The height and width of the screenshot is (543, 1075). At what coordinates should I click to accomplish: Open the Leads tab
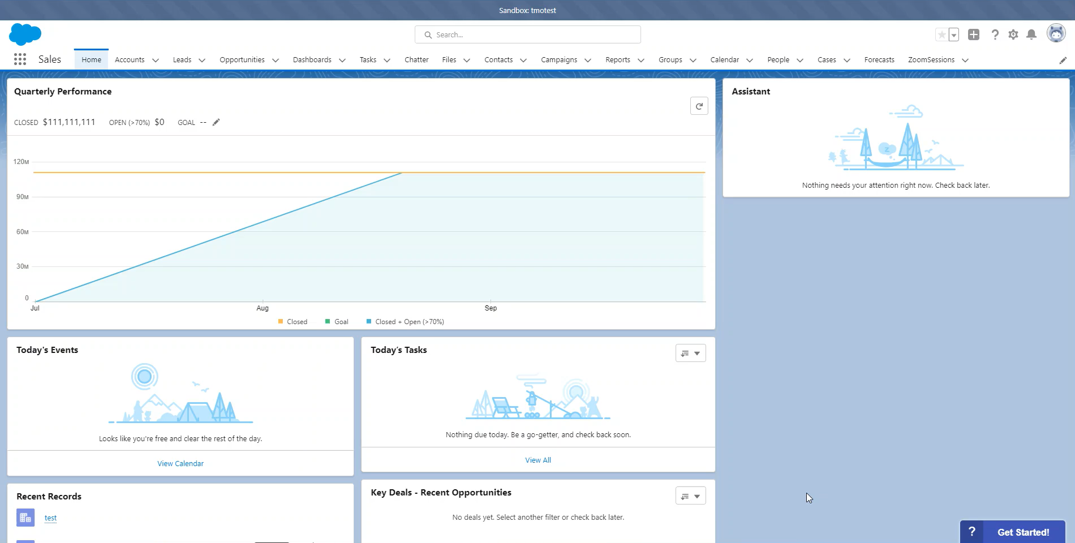pos(182,59)
